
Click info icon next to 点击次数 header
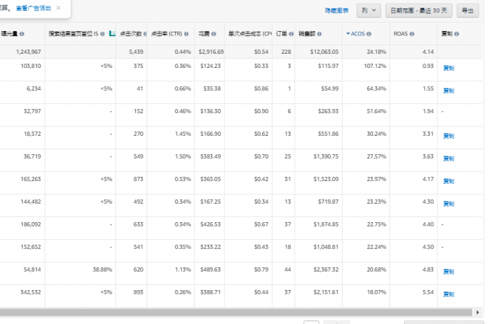[x=145, y=34]
